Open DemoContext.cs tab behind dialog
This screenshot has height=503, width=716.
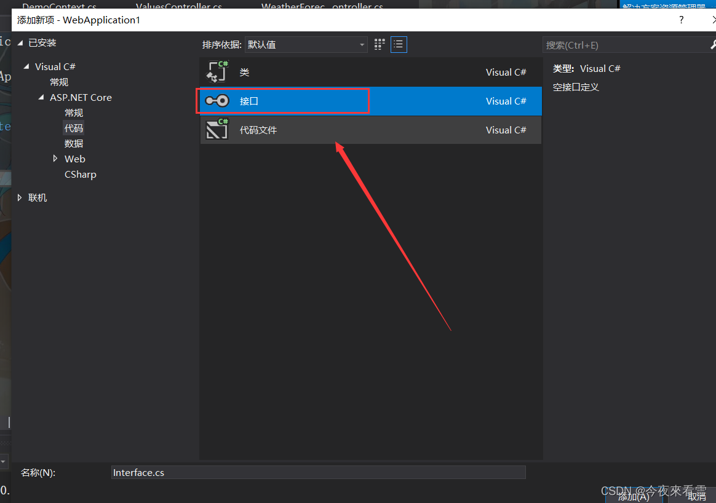coord(60,6)
